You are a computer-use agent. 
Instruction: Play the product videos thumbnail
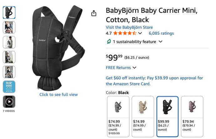click(9, 102)
